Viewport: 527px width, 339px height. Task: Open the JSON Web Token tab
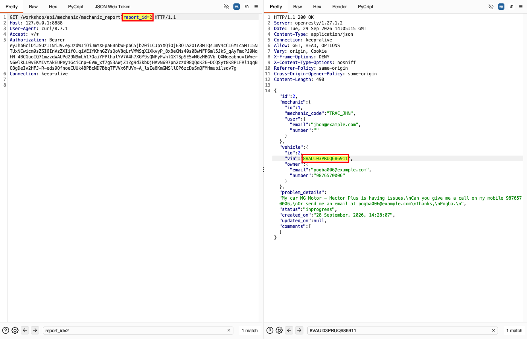(113, 7)
